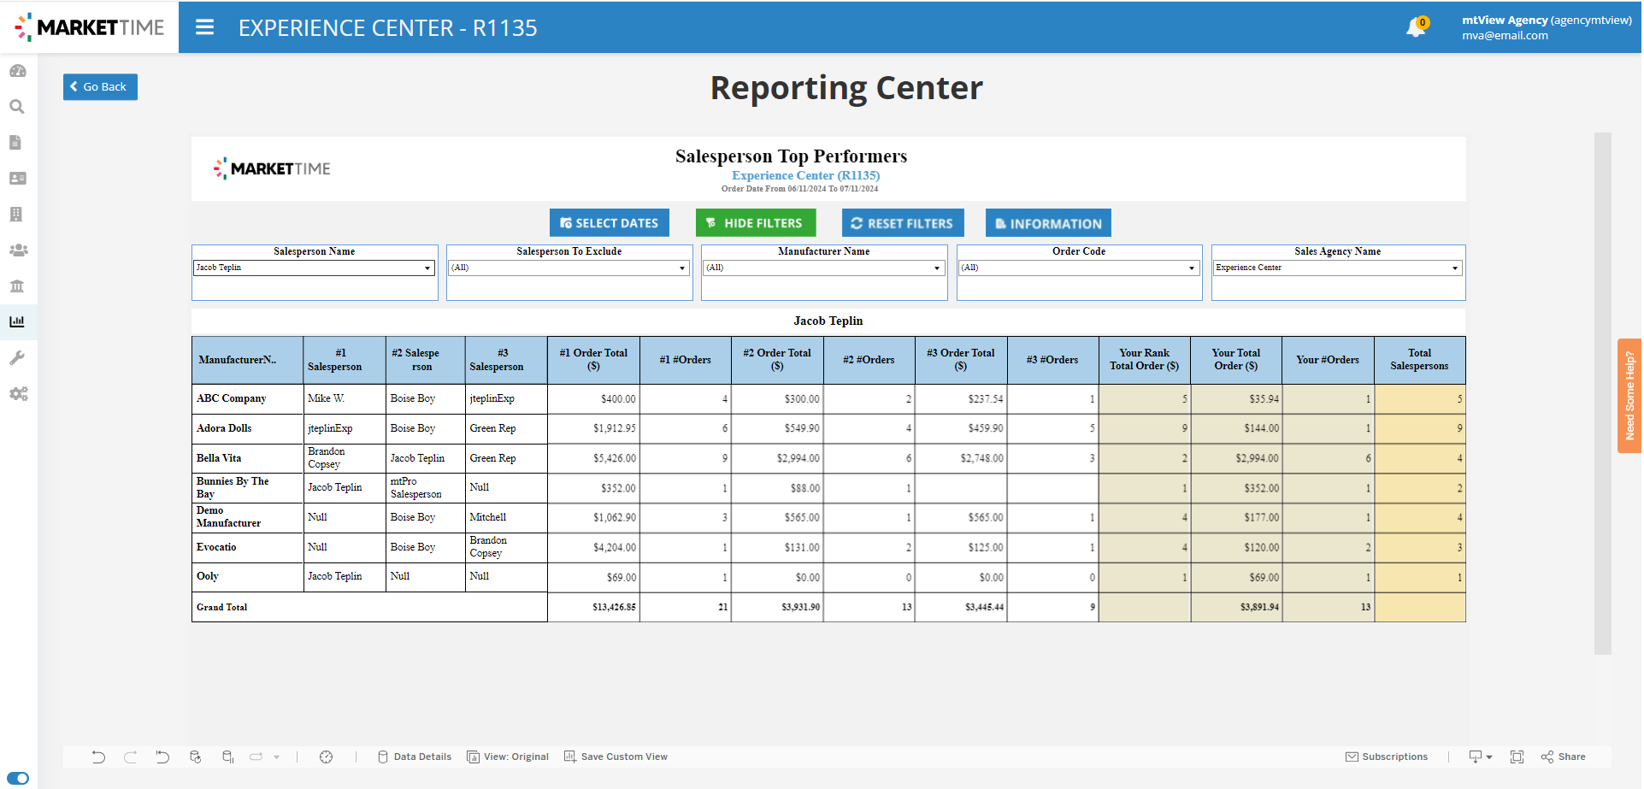Toggle the switch at sidebar bottom

[17, 779]
